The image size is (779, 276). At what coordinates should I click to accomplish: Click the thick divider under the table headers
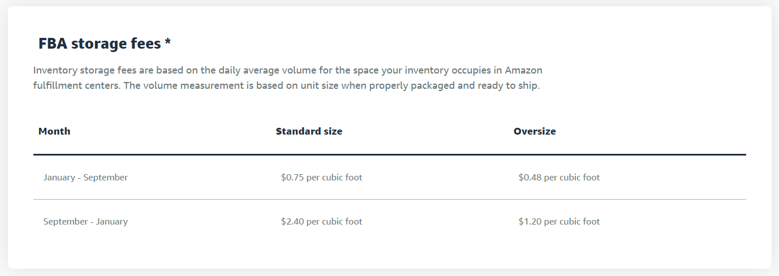pos(389,154)
